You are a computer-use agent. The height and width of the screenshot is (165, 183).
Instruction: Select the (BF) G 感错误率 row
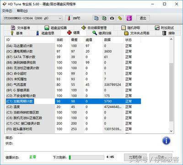(73, 90)
